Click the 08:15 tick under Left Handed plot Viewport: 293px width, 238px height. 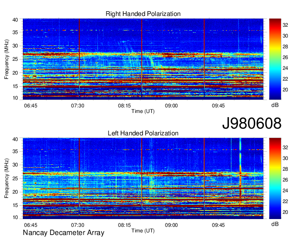point(125,225)
